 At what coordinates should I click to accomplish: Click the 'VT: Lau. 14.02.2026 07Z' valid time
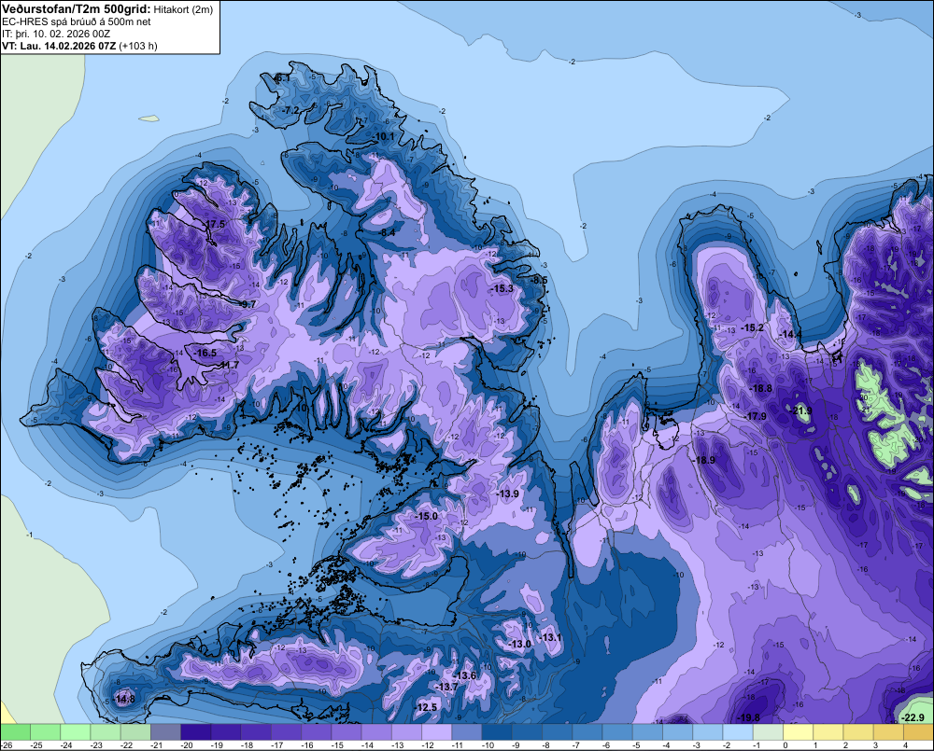(59, 46)
